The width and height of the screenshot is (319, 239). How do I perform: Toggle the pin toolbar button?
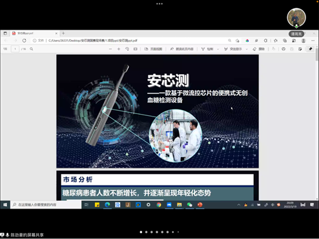[311, 49]
